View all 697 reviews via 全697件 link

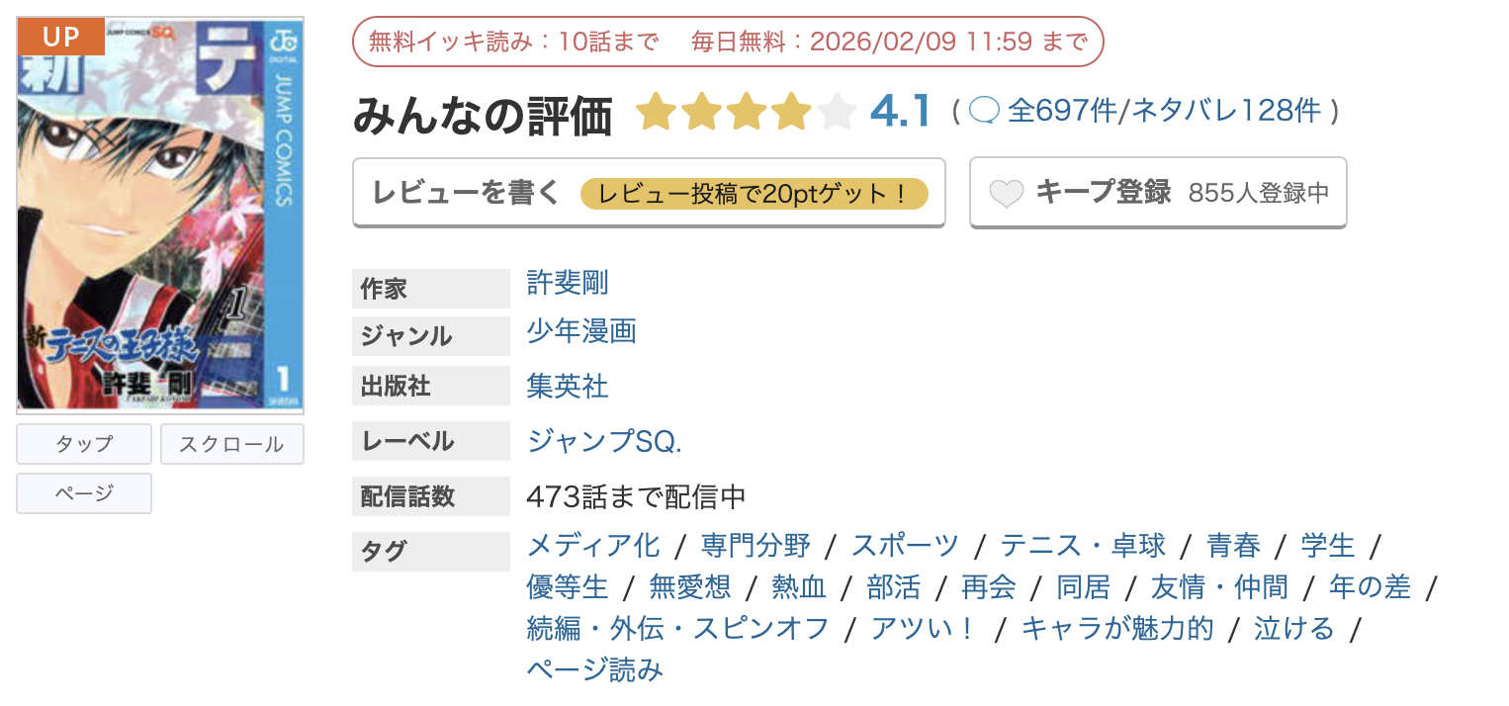(1062, 110)
